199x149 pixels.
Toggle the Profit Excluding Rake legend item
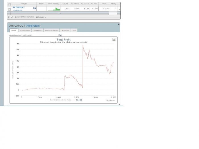pyautogui.click(x=59, y=100)
